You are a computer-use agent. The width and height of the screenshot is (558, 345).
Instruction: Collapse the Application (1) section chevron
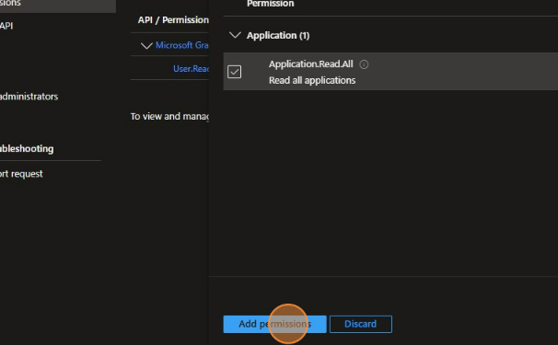coord(235,35)
